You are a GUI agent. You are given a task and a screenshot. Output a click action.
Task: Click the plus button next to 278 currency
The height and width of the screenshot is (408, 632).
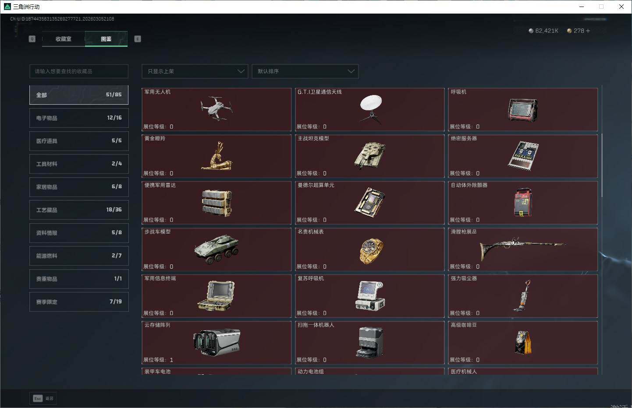[x=588, y=31]
